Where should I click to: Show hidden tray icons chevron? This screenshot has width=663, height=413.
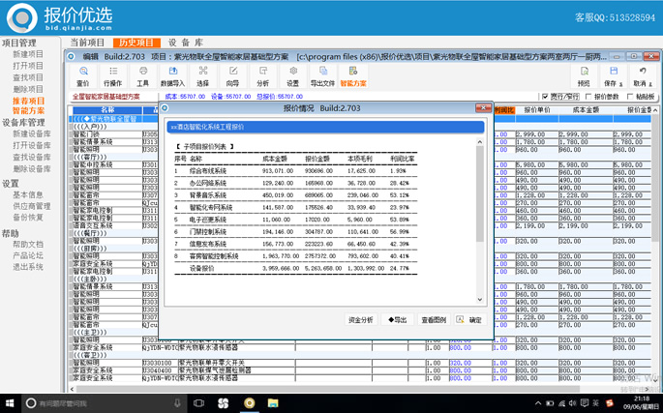coord(538,403)
